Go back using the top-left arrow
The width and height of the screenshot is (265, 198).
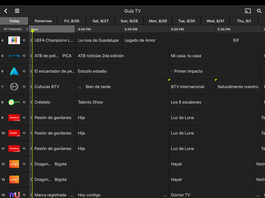click(6, 11)
